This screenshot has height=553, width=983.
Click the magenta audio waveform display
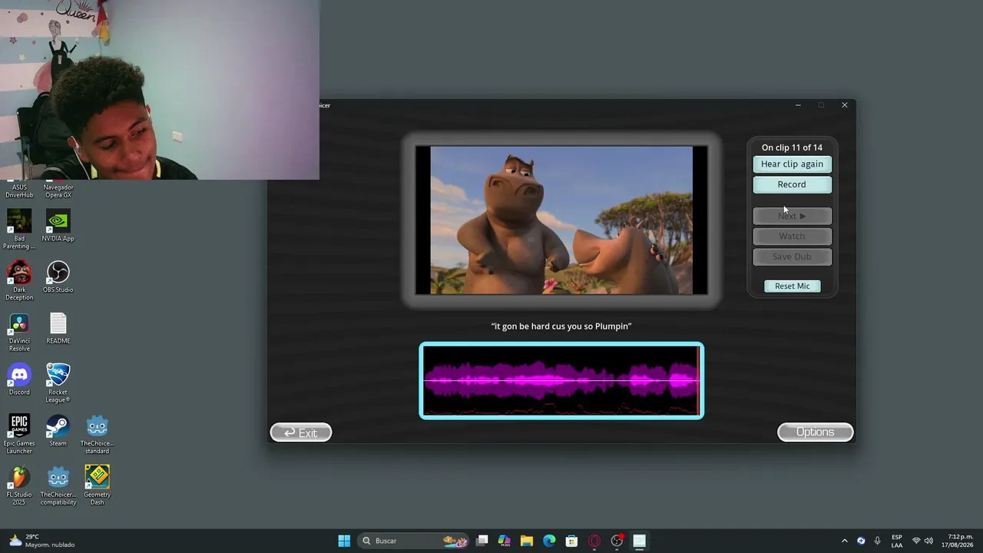point(561,381)
